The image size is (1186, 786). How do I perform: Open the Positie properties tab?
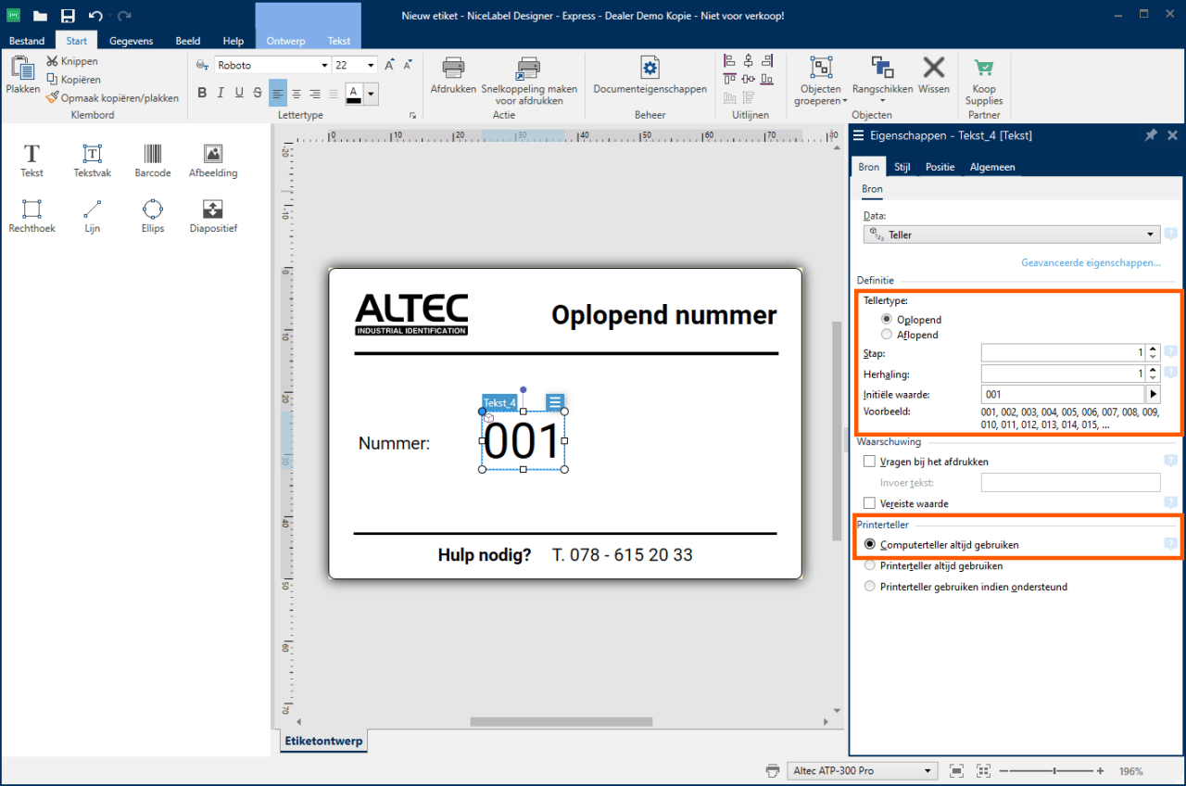point(940,167)
